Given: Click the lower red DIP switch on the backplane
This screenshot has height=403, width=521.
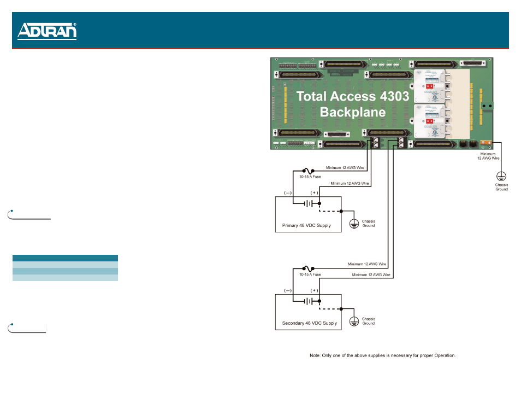Looking at the screenshot, I should (x=429, y=121).
